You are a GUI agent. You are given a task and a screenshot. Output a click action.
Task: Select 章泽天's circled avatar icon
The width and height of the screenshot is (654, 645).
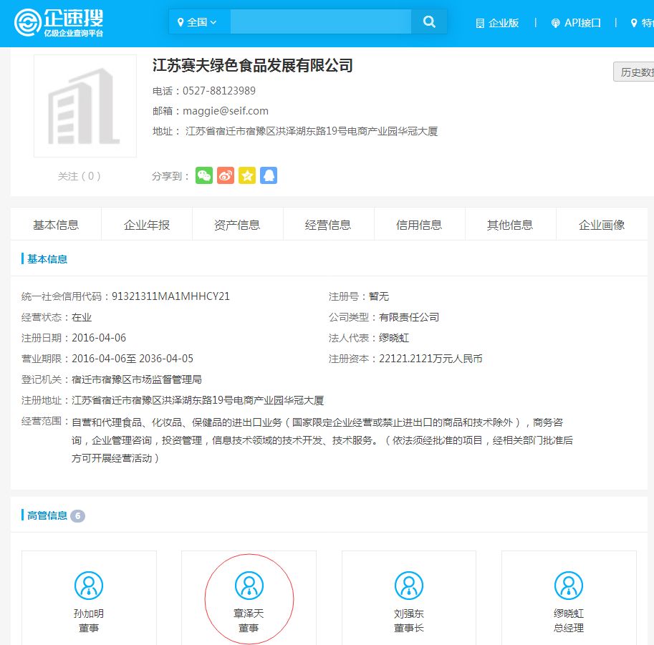pos(249,585)
